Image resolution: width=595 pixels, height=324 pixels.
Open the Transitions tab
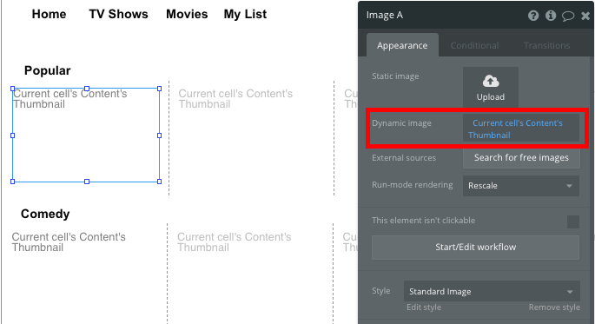tap(547, 45)
